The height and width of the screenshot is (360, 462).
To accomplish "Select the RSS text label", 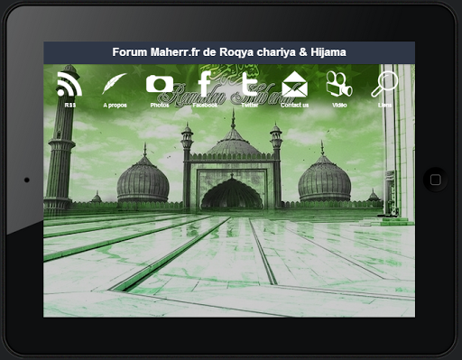I will pyautogui.click(x=69, y=105).
